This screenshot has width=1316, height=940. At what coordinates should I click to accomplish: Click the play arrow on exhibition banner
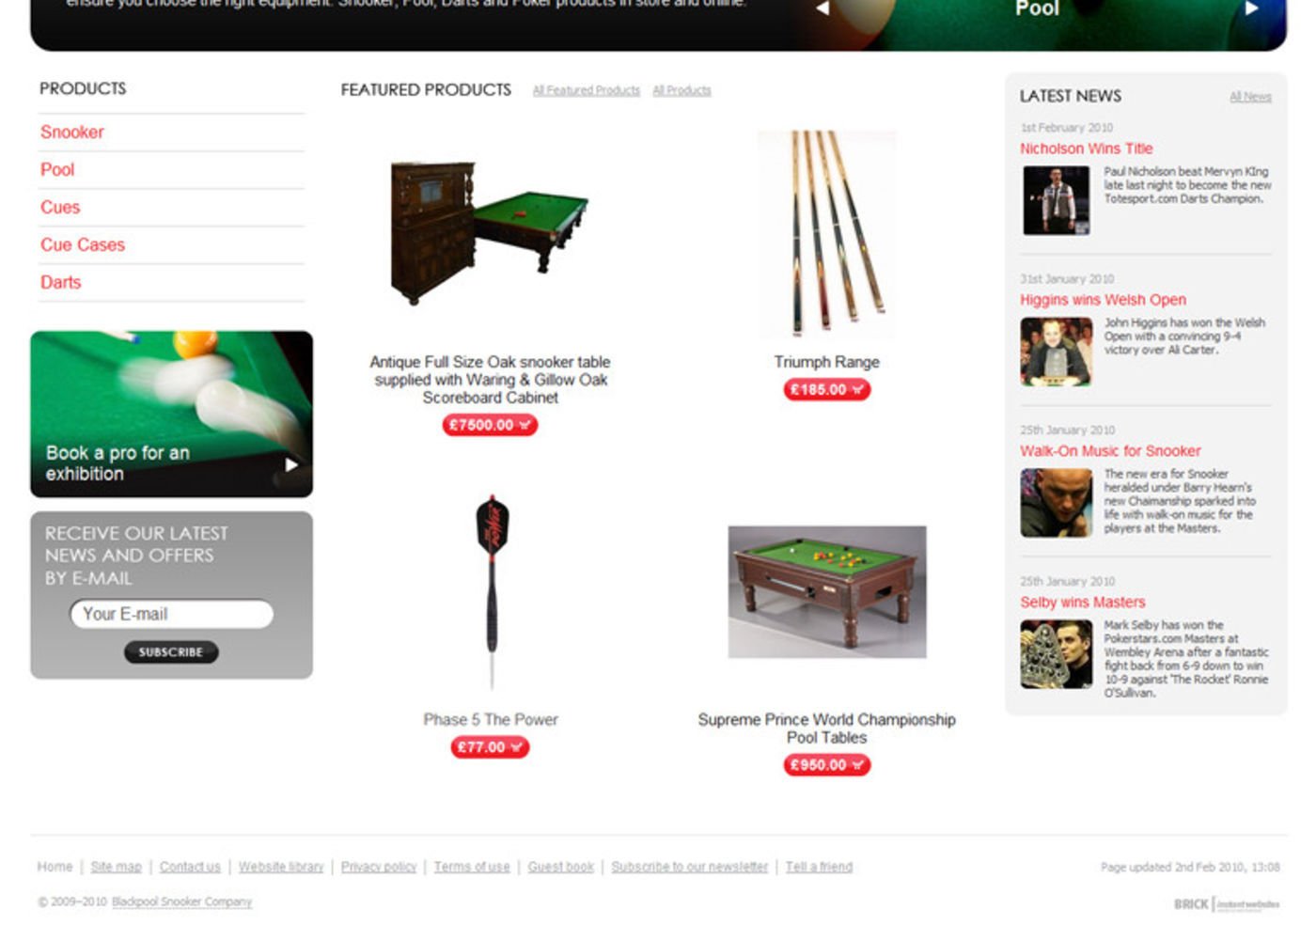point(291,464)
